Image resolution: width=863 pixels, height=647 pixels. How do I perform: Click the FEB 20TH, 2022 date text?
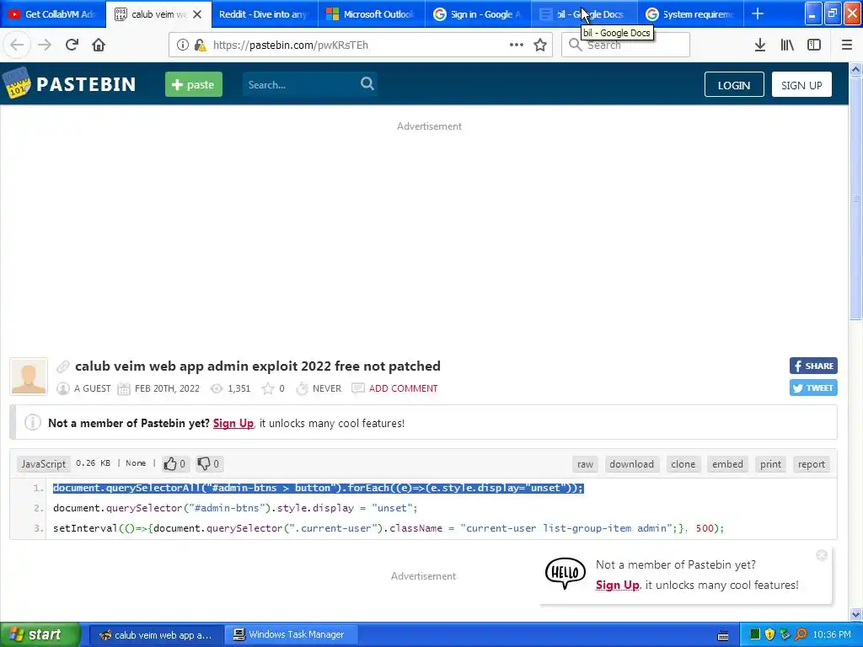(x=168, y=388)
